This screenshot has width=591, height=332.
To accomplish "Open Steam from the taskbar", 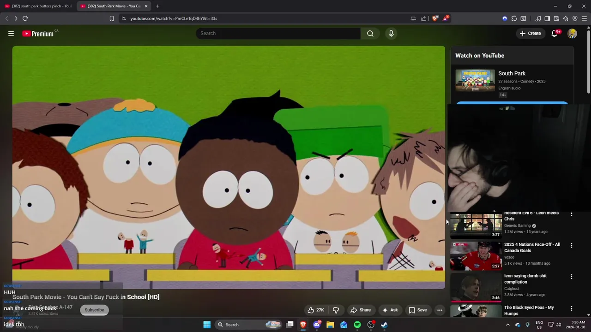I will tap(384, 325).
